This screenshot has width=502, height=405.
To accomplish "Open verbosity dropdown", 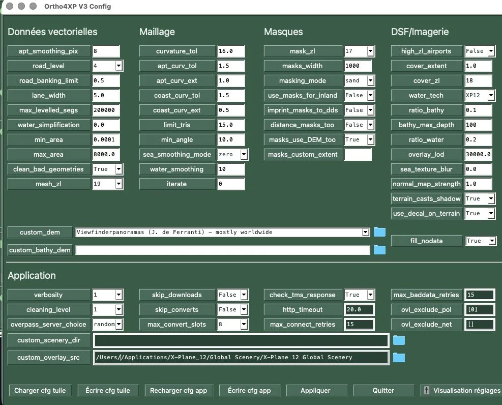I will [x=119, y=295].
